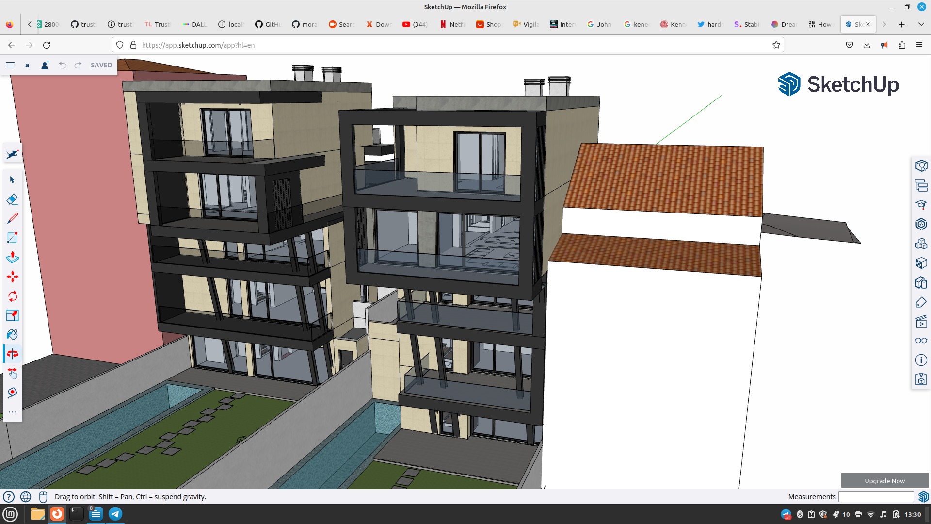Choose the Paint Bucket tool
This screenshot has height=524, width=931.
click(x=13, y=335)
